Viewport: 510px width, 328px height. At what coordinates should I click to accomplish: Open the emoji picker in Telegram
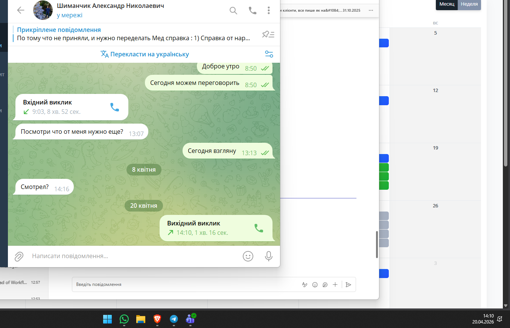pyautogui.click(x=248, y=256)
